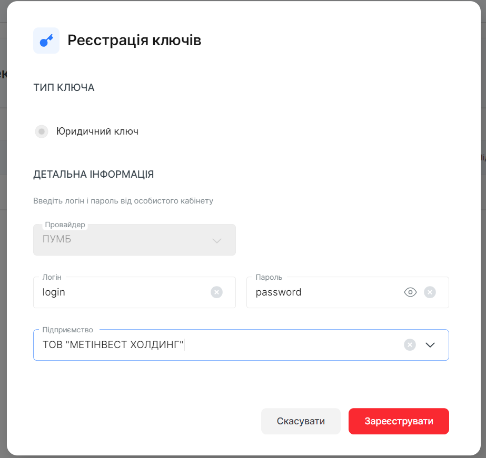
Task: Clear the Пароль field with its x icon
Action: [x=430, y=292]
